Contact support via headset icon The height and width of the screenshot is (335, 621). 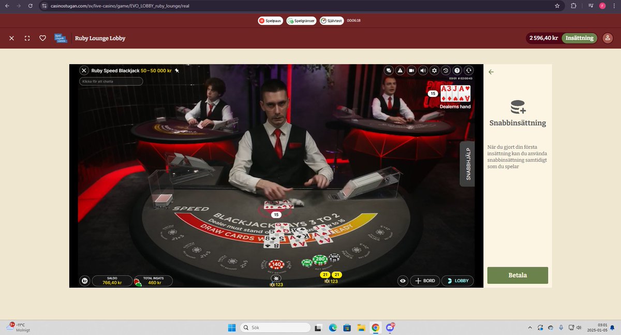click(468, 70)
